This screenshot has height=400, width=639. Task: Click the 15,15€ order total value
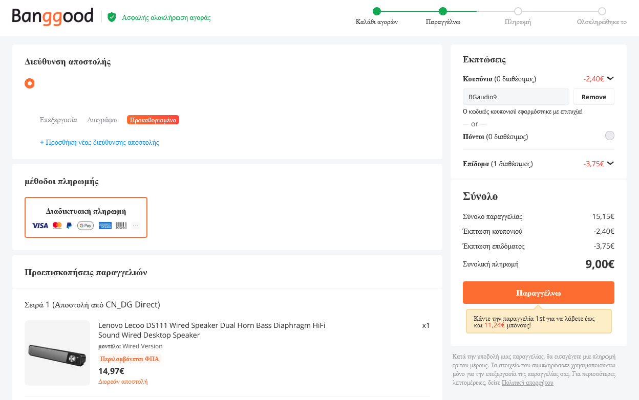(603, 216)
